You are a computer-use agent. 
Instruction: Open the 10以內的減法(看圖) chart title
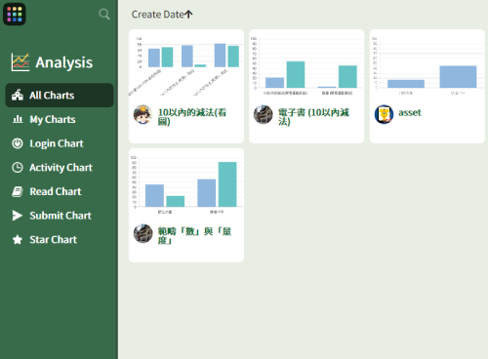point(192,117)
